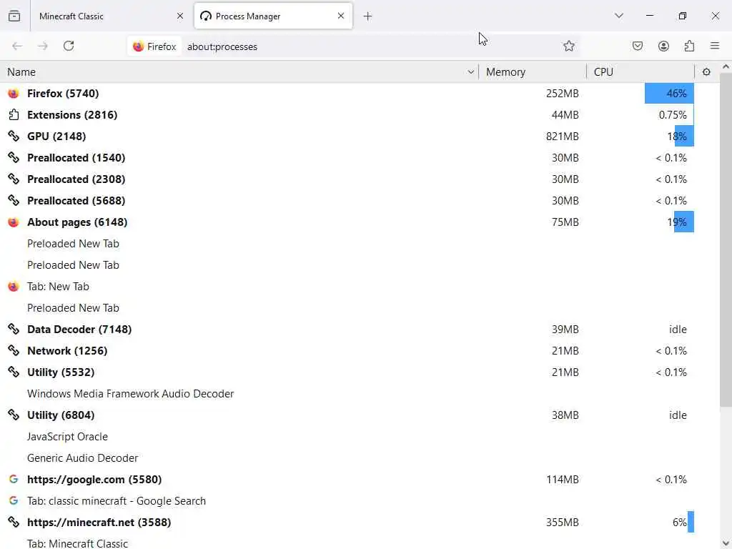Select Tab: New Tab row text
Screen dimensions: 732x549
pyautogui.click(x=58, y=287)
